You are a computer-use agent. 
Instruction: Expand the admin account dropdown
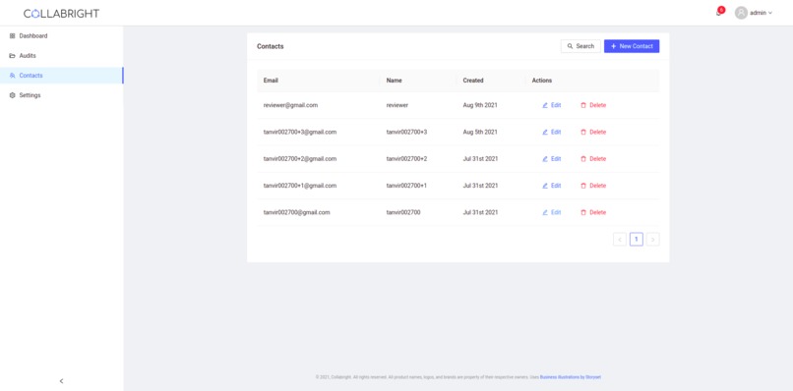761,13
